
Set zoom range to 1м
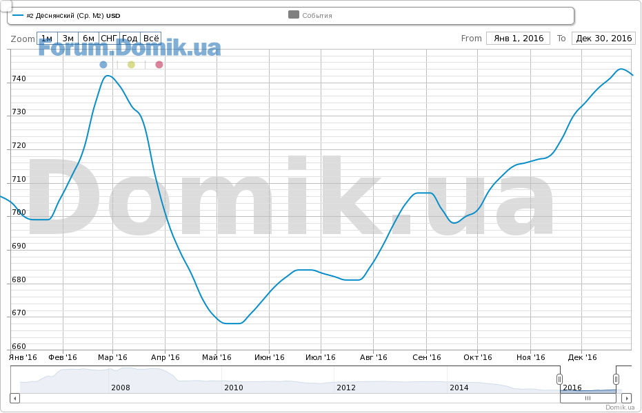[x=47, y=39]
